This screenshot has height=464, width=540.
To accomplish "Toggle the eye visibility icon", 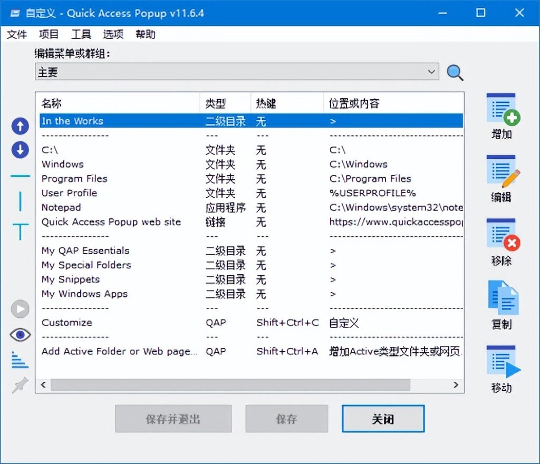I will point(21,335).
